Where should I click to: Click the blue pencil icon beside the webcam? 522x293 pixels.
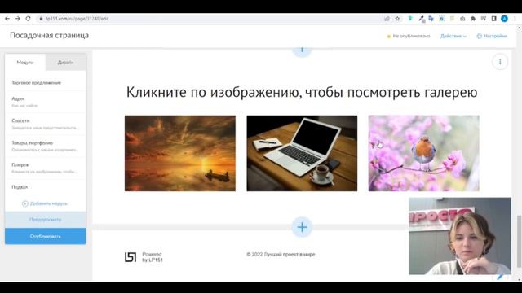(x=500, y=277)
